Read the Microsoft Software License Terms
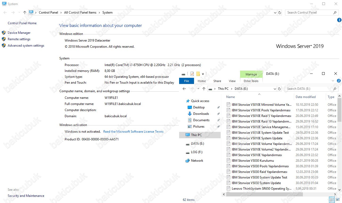342x203 pixels. point(133,132)
